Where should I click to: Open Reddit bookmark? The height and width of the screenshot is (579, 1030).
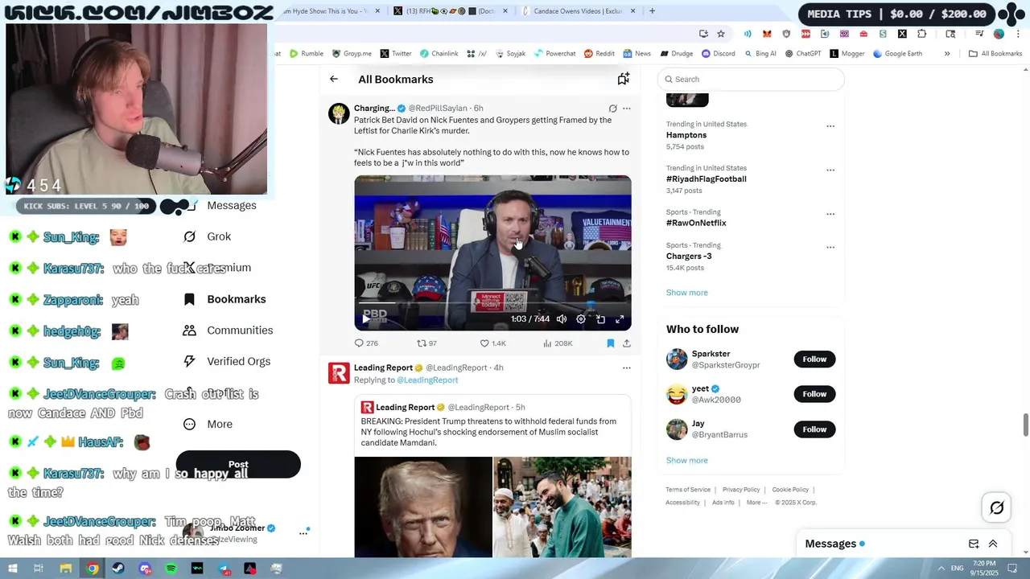[x=599, y=54]
